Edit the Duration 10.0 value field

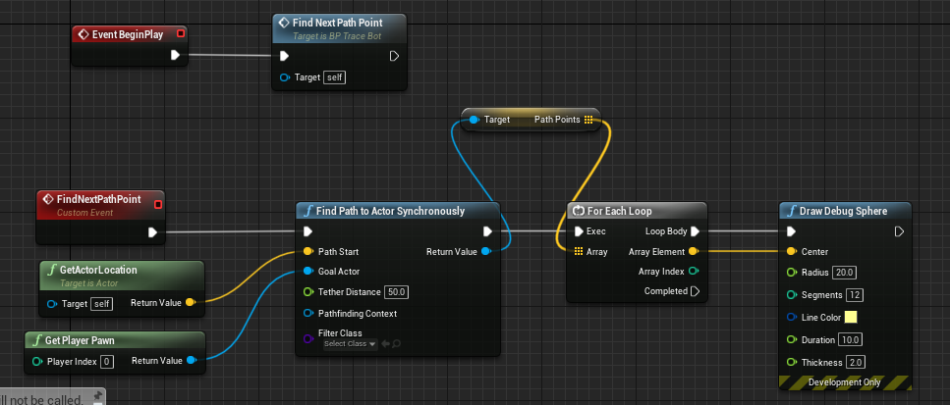pos(850,339)
